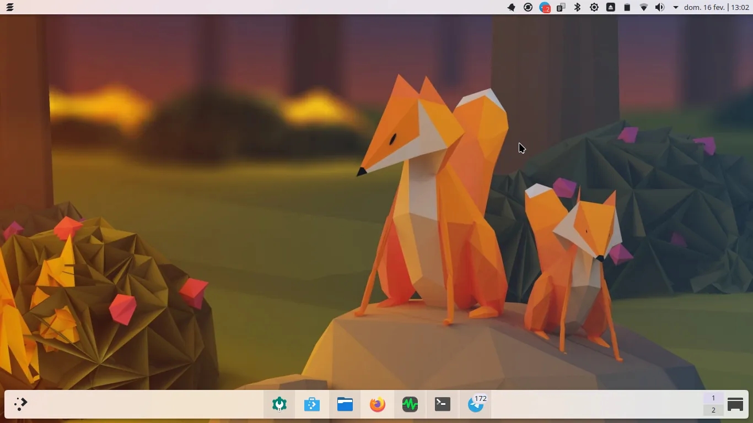This screenshot has width=753, height=423.
Task: Open the battery indicator in the tray
Action: [x=627, y=7]
